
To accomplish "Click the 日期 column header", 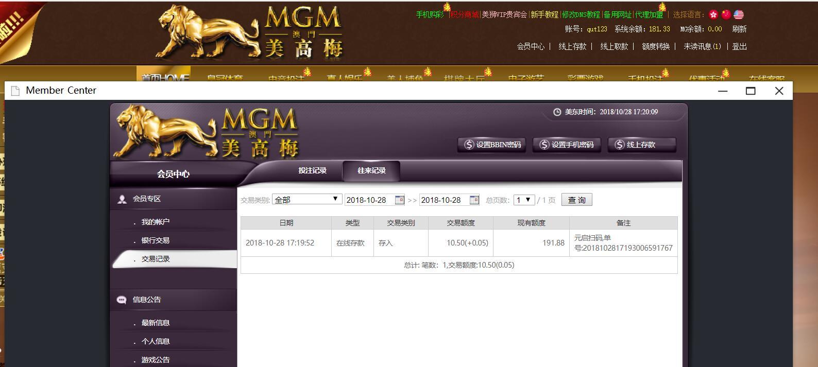I will (x=286, y=223).
